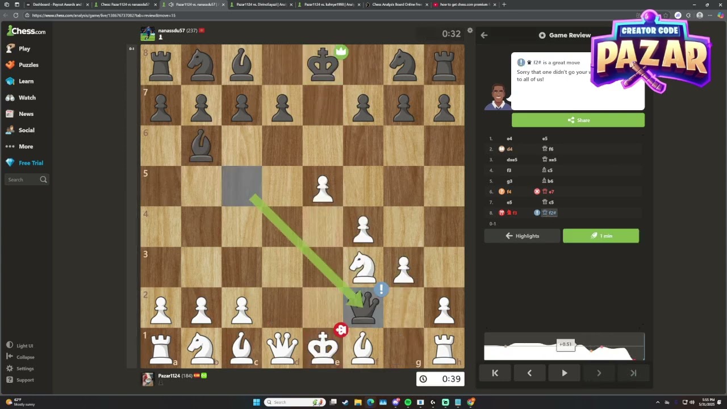Click the green 1 min button
The image size is (727, 409).
tap(601, 236)
